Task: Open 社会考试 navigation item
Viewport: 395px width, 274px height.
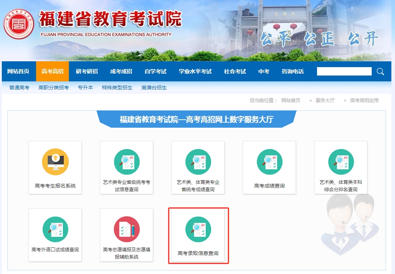Action: pyautogui.click(x=235, y=72)
